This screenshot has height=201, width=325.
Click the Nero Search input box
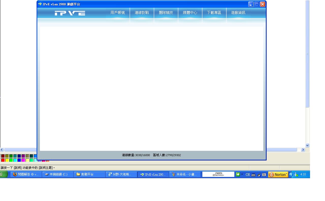coord(218,174)
